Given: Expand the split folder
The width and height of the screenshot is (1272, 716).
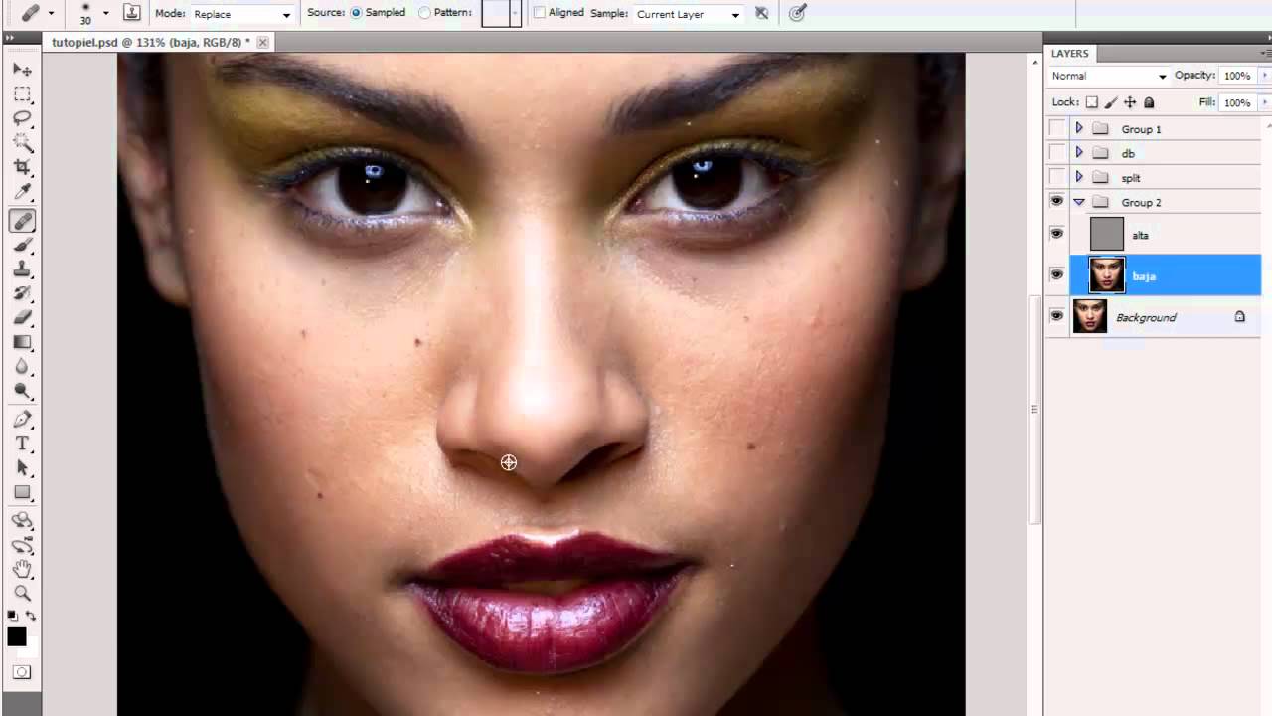Looking at the screenshot, I should [x=1079, y=178].
